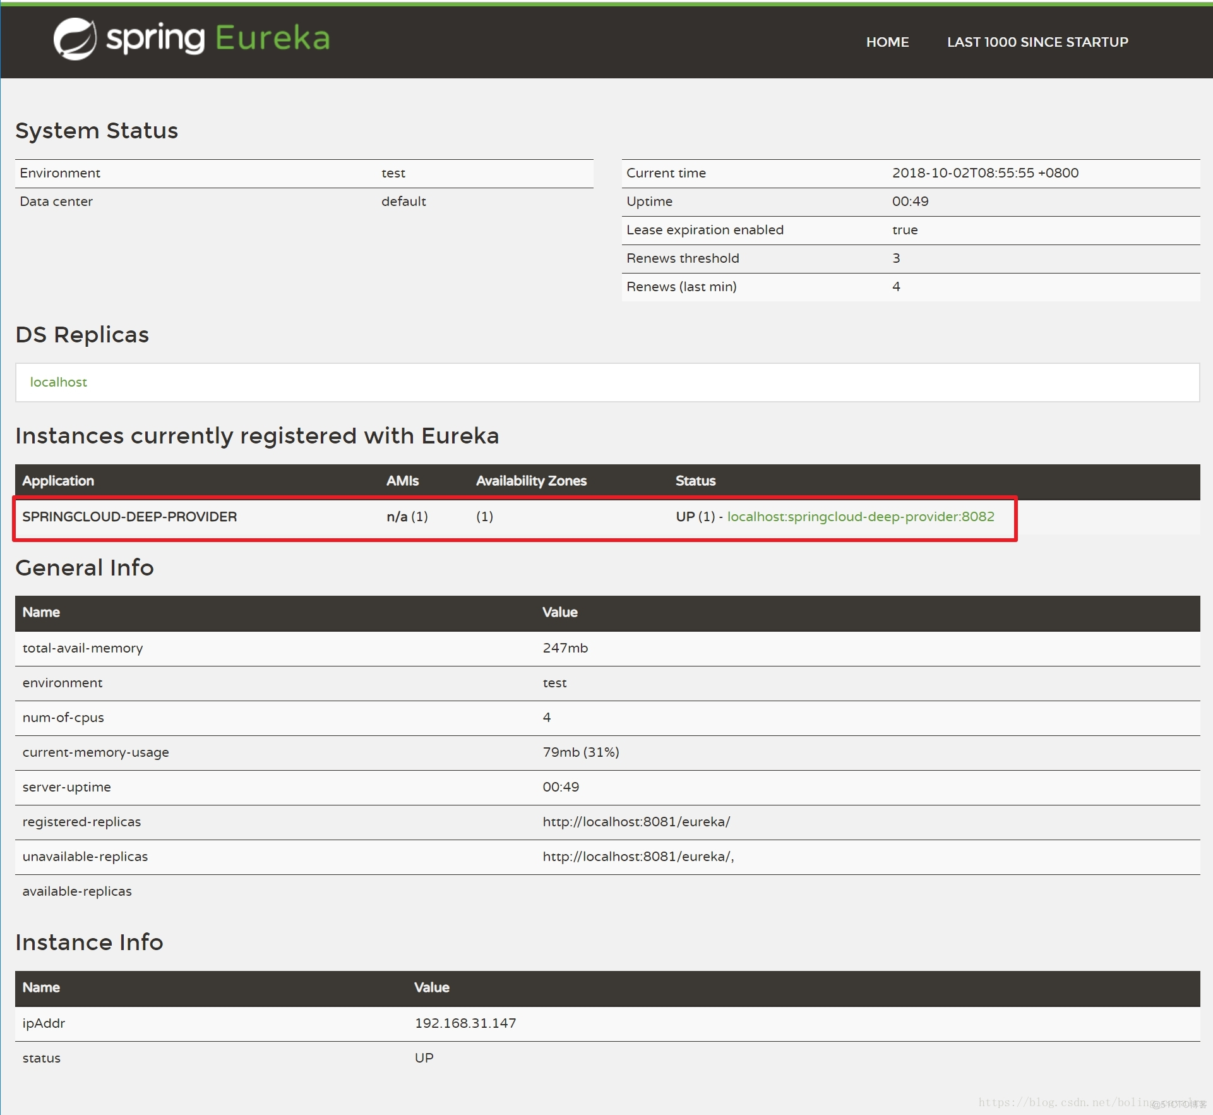The height and width of the screenshot is (1115, 1213).
Task: Click SPRINGCLOUD-DEEP-PROVIDER application cell
Action: (x=129, y=517)
